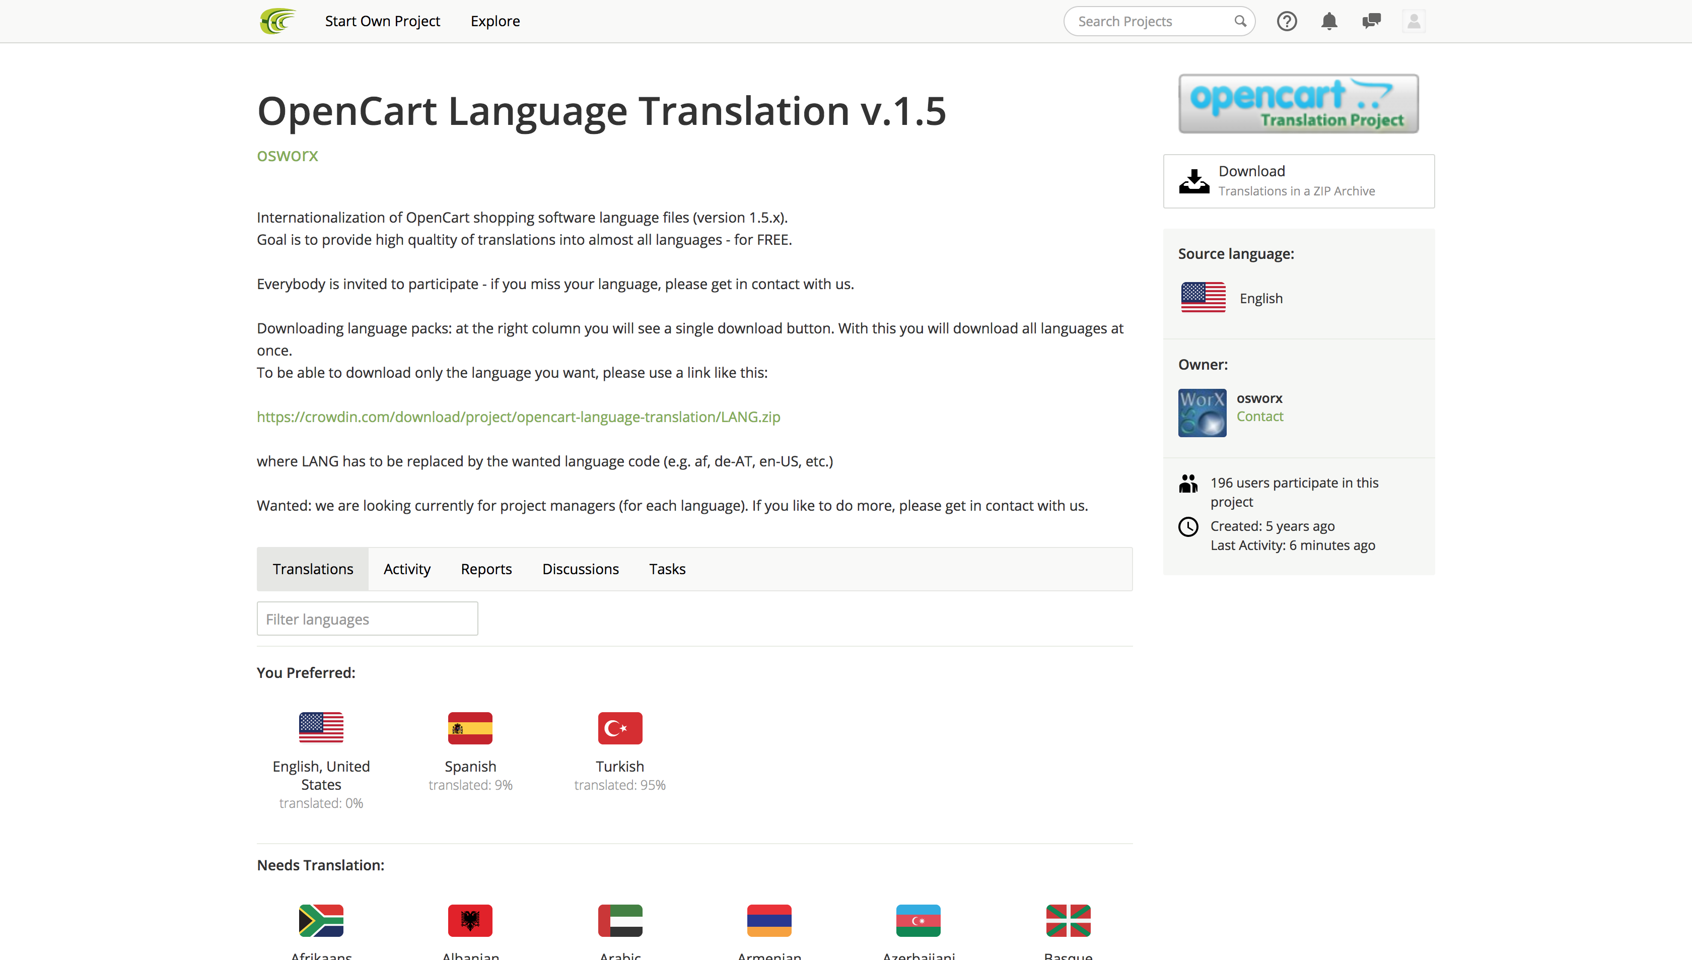Click the English source language flag
Screen dimensions: 1692x960
[x=1203, y=297]
